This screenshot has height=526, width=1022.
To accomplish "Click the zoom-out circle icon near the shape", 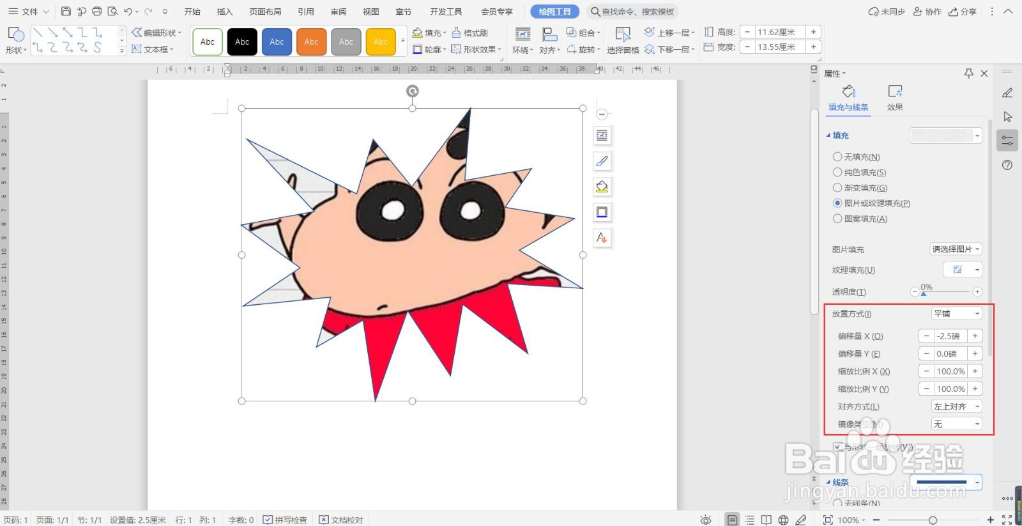I will (x=602, y=114).
